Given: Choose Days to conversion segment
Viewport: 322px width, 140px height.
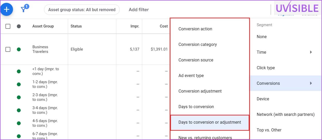Looking at the screenshot, I should coord(196,107).
